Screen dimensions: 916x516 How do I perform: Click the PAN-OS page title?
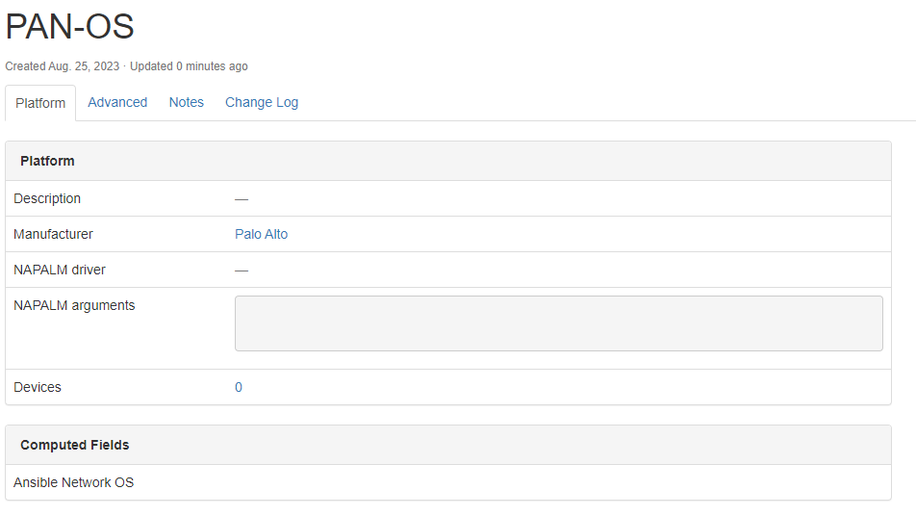click(x=69, y=27)
